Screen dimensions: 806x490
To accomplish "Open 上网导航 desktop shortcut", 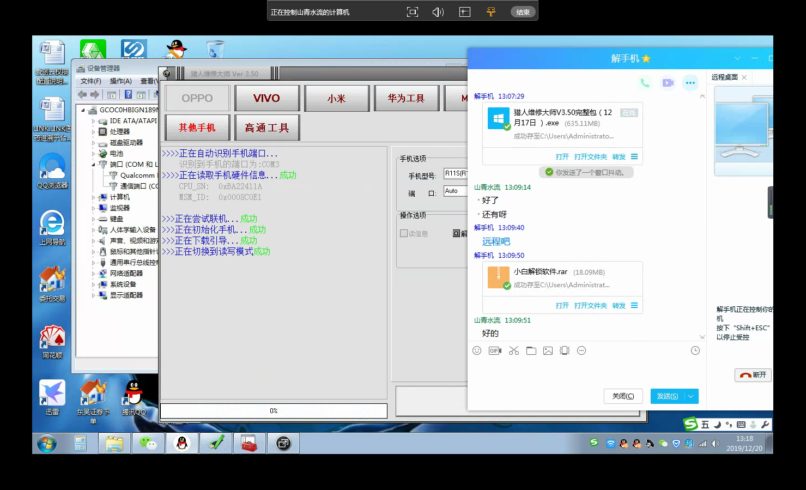I will pos(52,228).
